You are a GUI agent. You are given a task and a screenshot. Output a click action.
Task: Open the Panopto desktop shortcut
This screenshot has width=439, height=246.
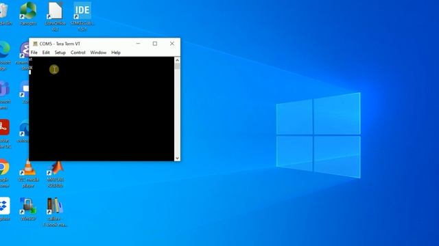[28, 14]
